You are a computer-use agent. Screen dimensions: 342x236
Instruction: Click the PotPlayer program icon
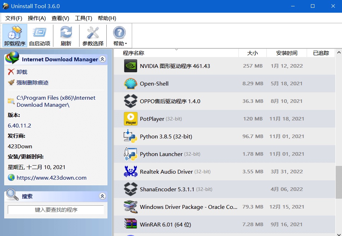click(x=131, y=119)
